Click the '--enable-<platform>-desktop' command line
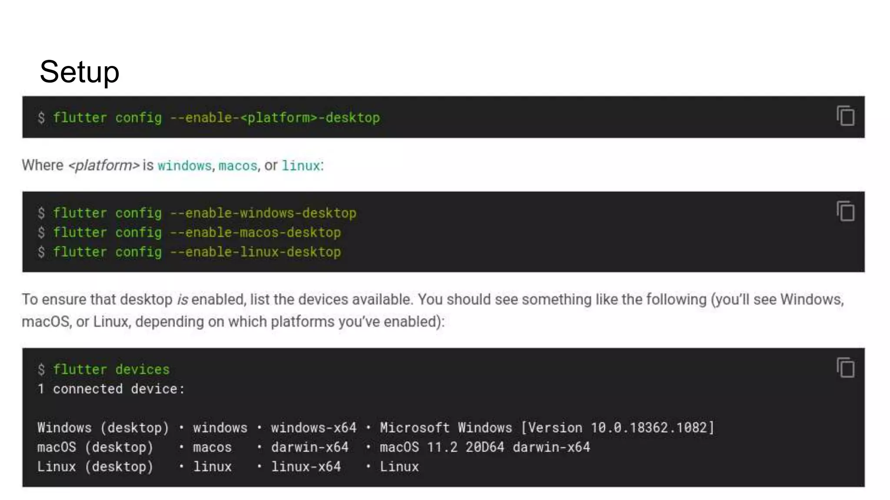Viewport: 890px width, 500px height. pyautogui.click(x=209, y=118)
